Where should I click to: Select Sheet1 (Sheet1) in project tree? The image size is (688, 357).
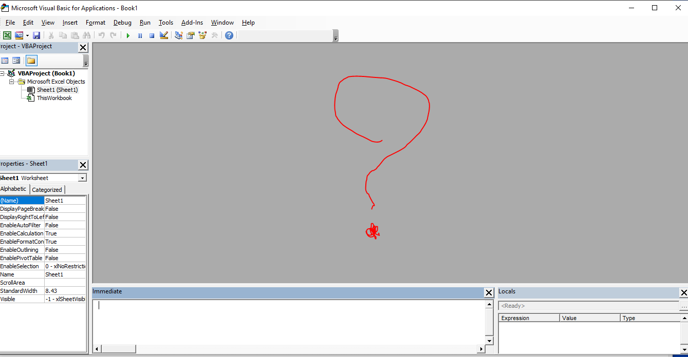tap(57, 90)
